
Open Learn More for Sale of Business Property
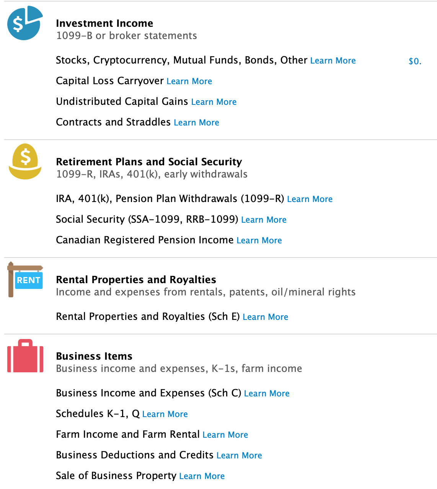pos(202,476)
